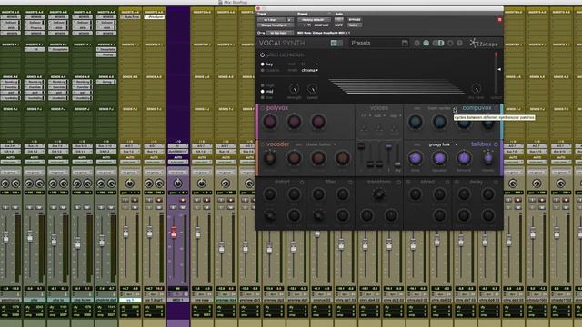The width and height of the screenshot is (582, 327).
Task: Click the iZotope logo
Action: click(484, 44)
